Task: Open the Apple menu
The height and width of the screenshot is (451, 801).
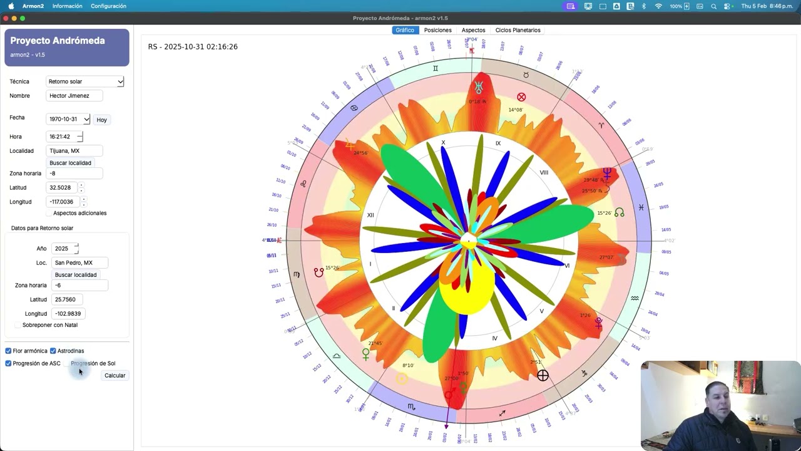Action: tap(11, 6)
